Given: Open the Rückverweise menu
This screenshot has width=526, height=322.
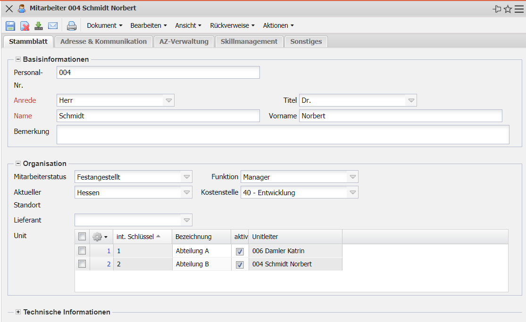Looking at the screenshot, I should point(232,25).
